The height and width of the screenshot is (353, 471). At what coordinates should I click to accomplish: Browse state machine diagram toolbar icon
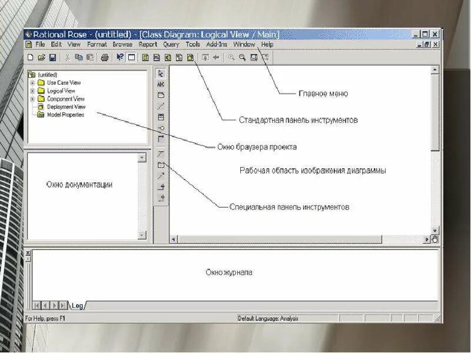(179, 57)
